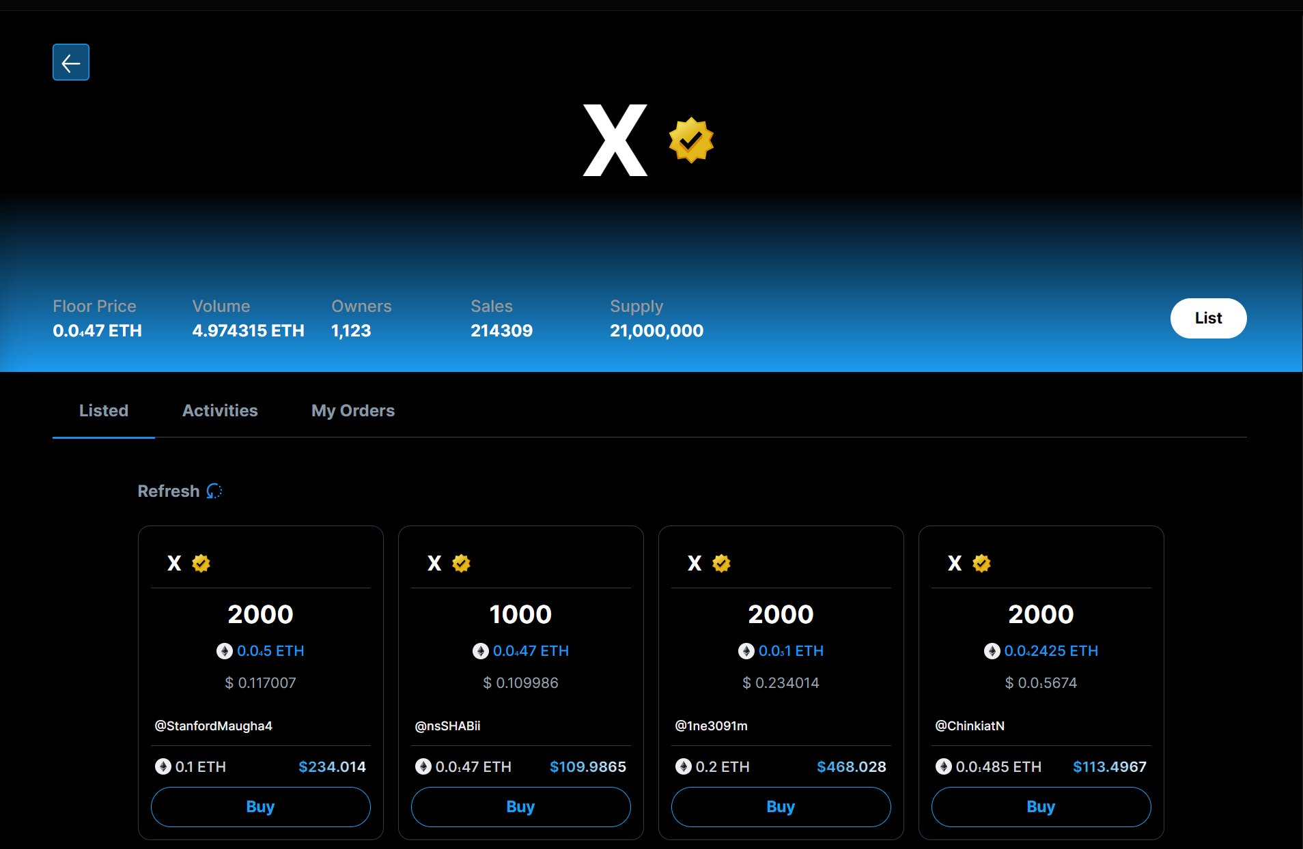Click the large X token logo
The image size is (1303, 849).
click(615, 141)
